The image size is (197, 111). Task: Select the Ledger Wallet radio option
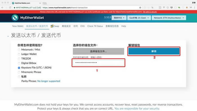19,54
